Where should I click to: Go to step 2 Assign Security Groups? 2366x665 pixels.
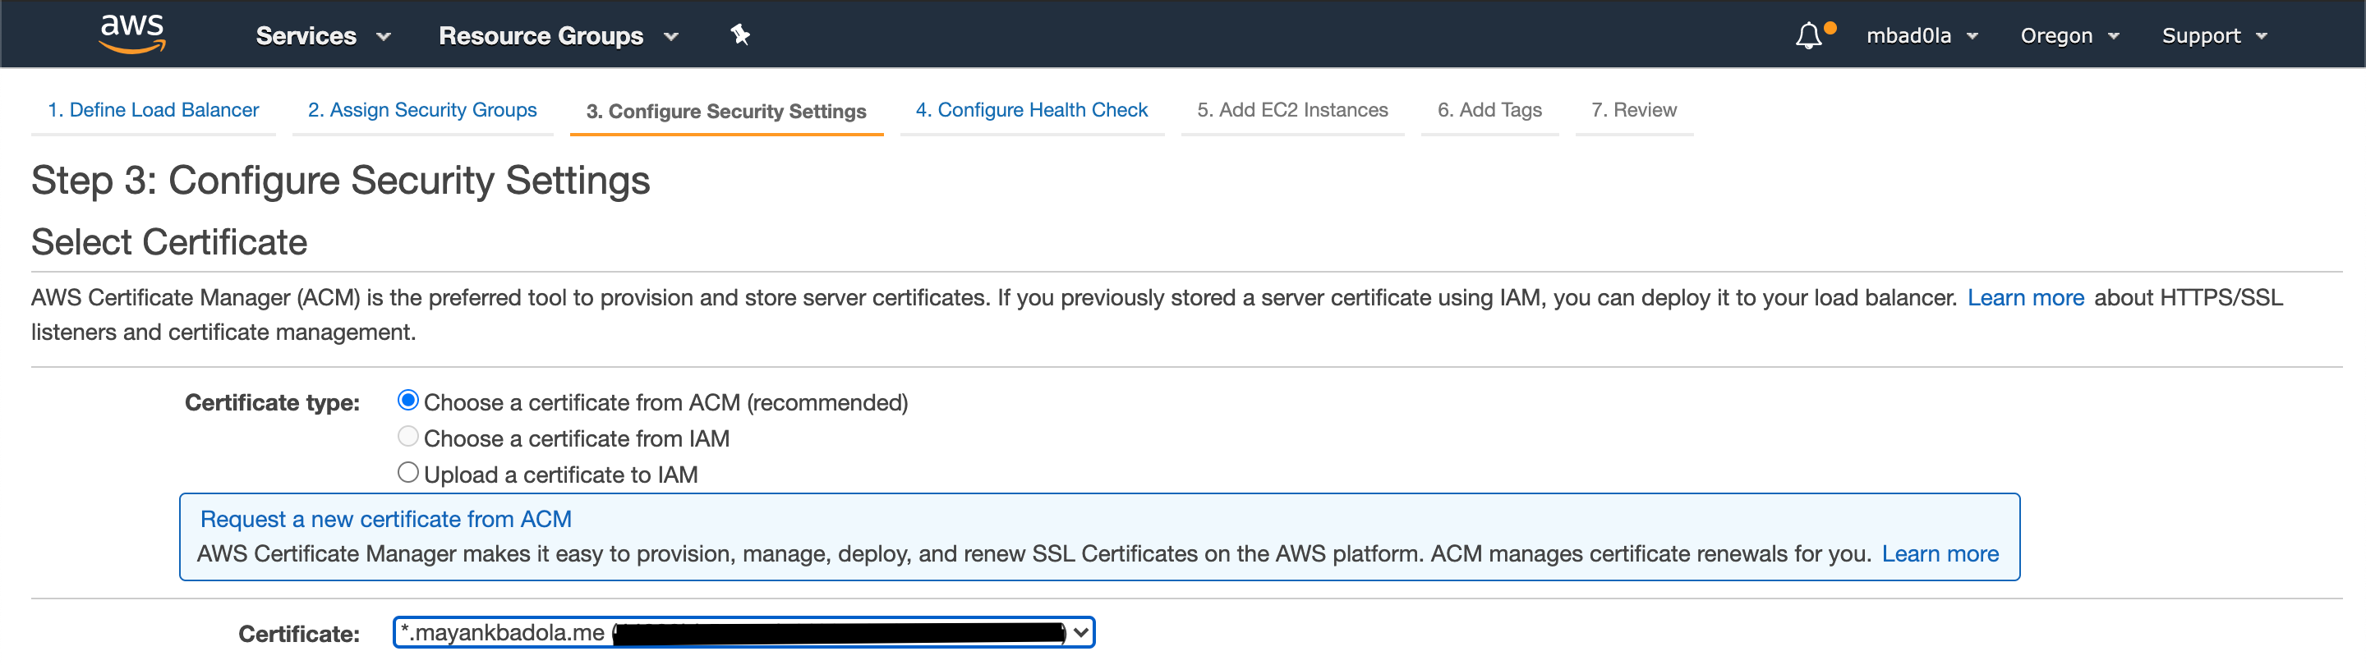(x=422, y=110)
